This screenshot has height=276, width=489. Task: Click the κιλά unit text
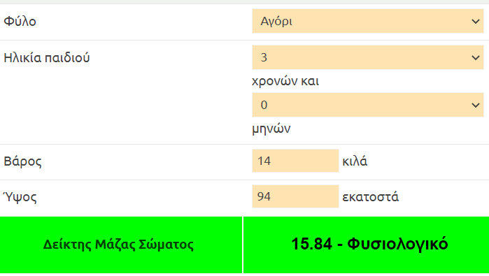pyautogui.click(x=355, y=161)
